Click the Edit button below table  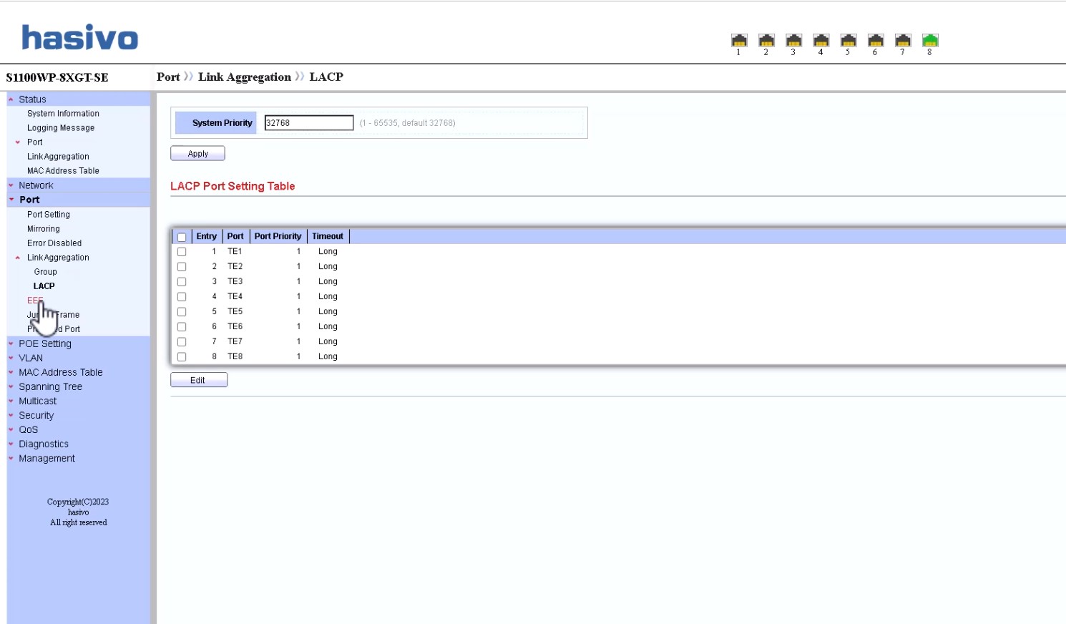pyautogui.click(x=198, y=380)
